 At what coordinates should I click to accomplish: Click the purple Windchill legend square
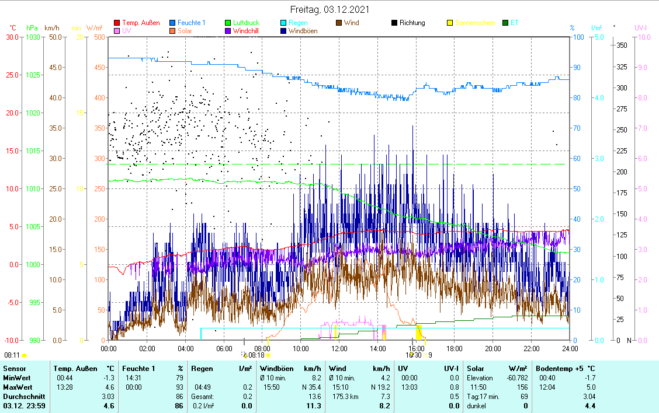click(x=228, y=31)
